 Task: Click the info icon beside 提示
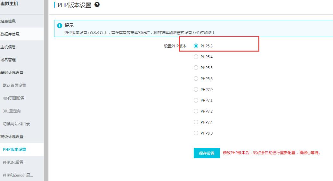(x=60, y=26)
